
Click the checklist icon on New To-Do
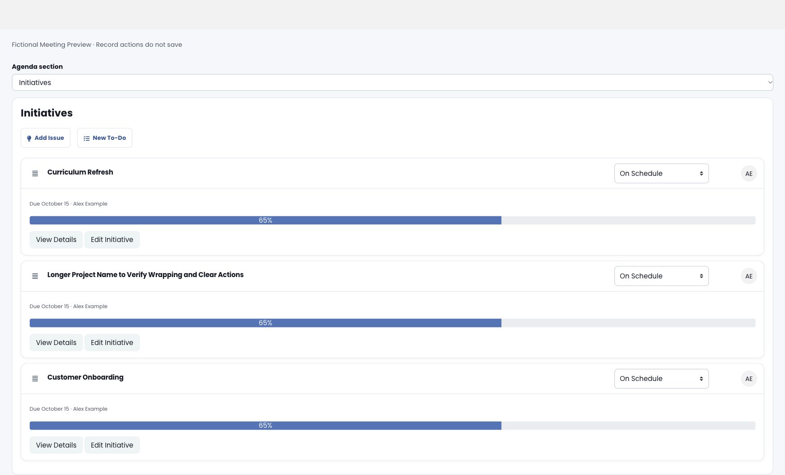point(86,139)
